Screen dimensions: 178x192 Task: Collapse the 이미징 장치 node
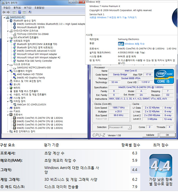pos(8,101)
